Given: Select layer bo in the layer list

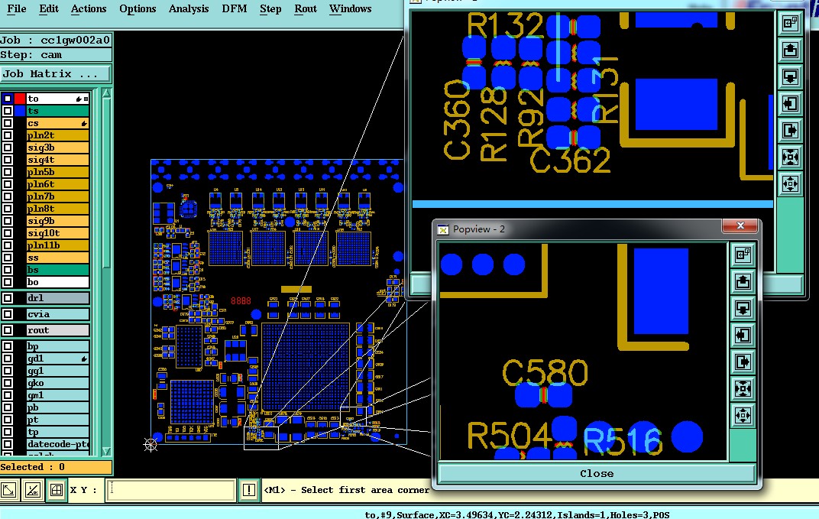Looking at the screenshot, I should pyautogui.click(x=57, y=282).
